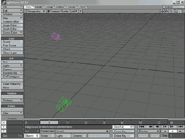
Task: Open the Surface Editor
Action: click(x=12, y=22)
